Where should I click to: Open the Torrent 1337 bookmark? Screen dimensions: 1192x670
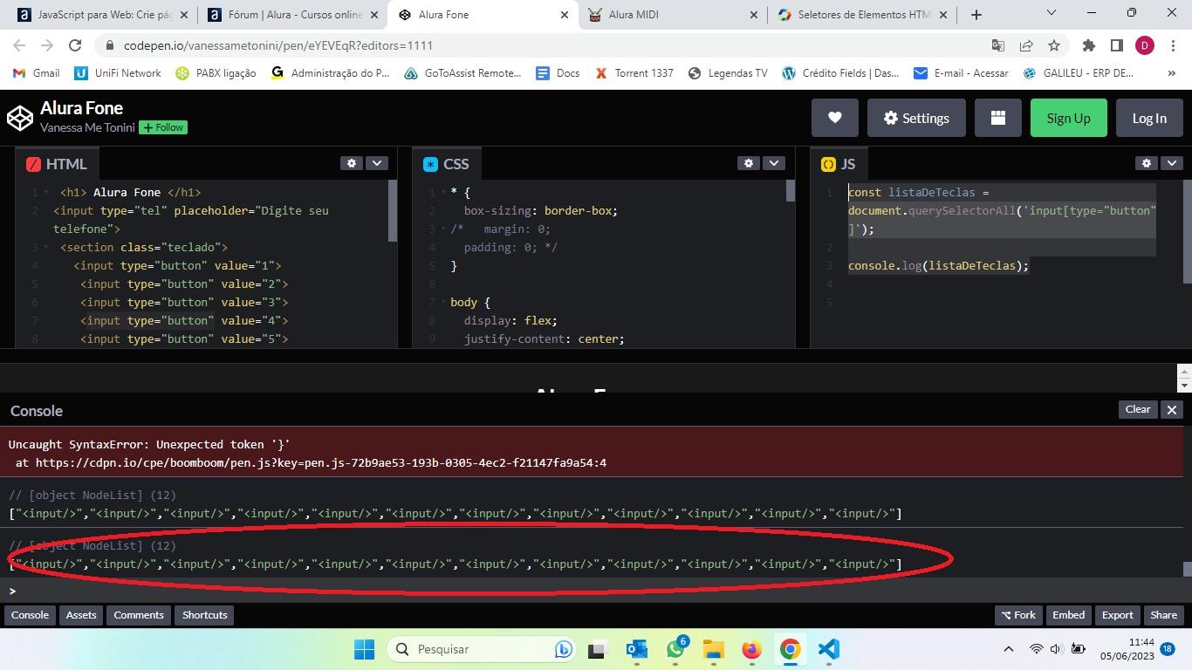[634, 73]
